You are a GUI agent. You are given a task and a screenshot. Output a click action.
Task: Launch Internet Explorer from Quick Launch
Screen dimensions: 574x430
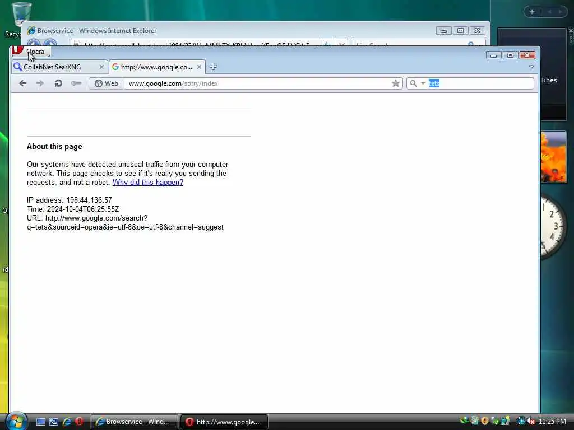tap(67, 422)
